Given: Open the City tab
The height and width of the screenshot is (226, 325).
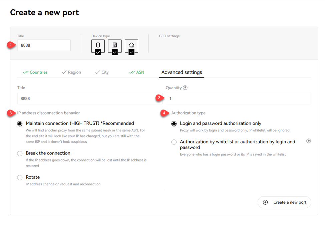Looking at the screenshot, I should (102, 72).
